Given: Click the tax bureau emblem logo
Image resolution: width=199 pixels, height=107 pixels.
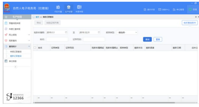Looking at the screenshot, I should tap(7, 8).
